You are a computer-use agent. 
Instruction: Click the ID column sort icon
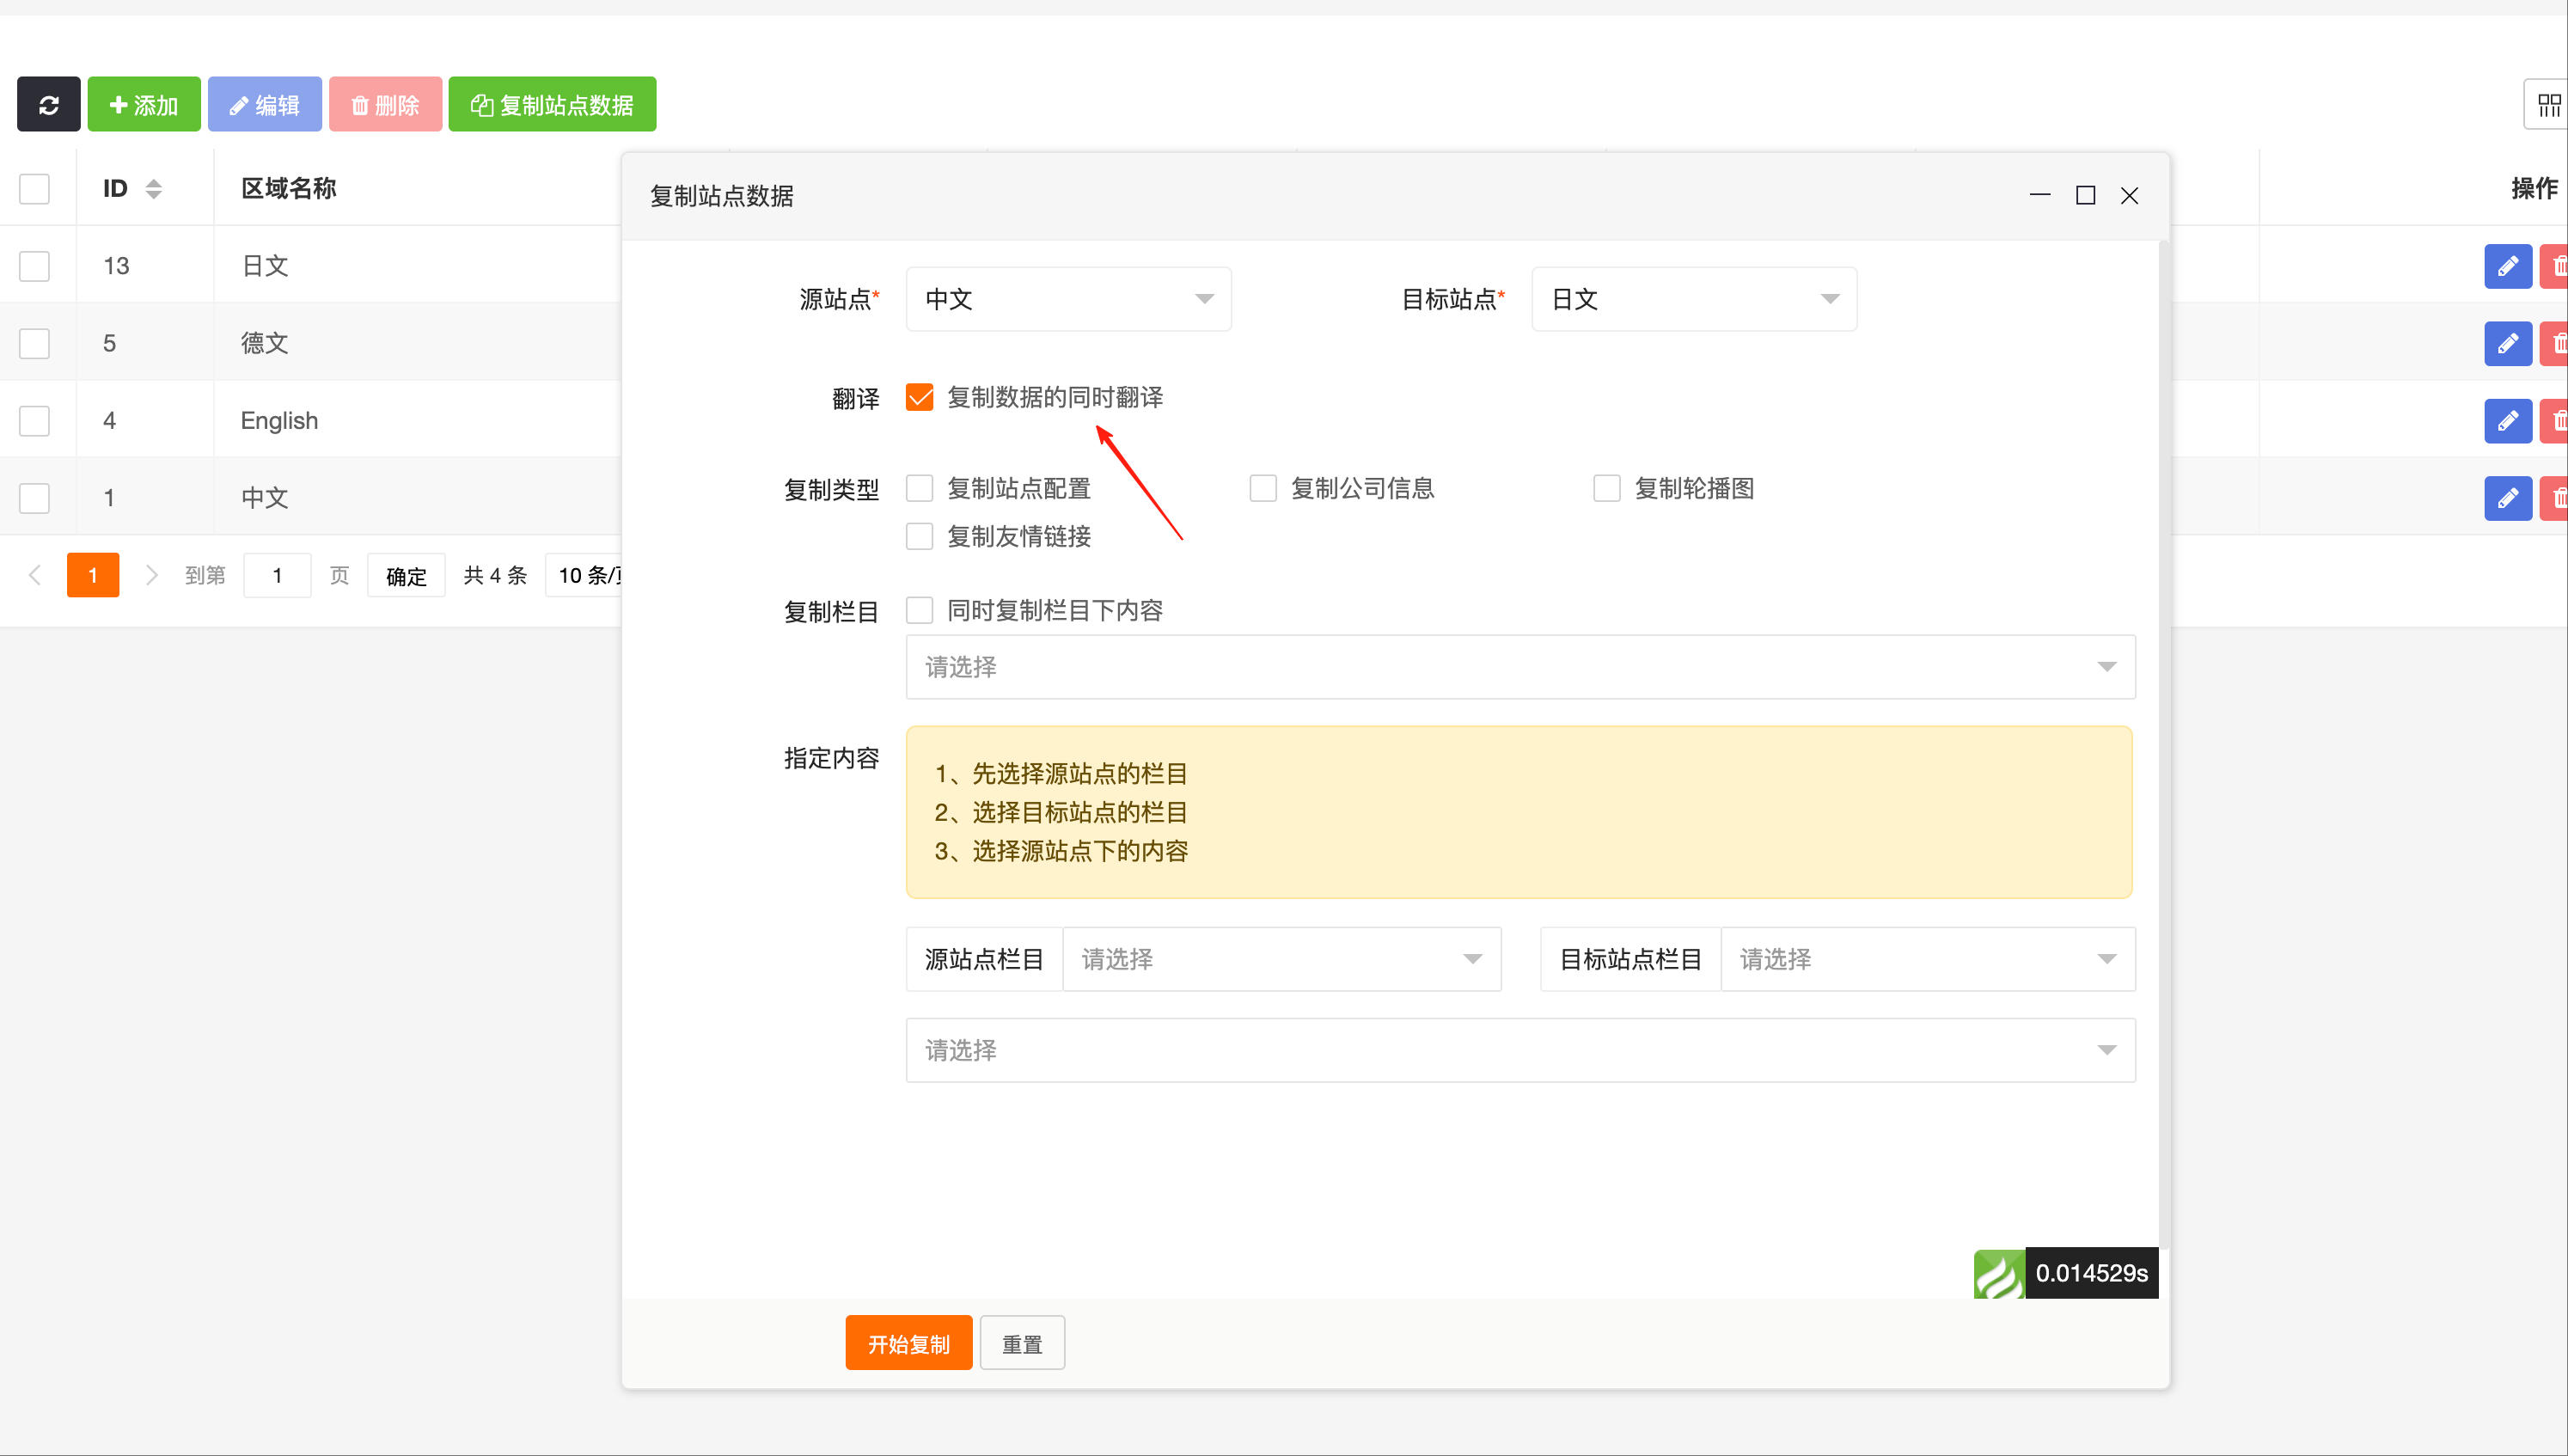(153, 188)
